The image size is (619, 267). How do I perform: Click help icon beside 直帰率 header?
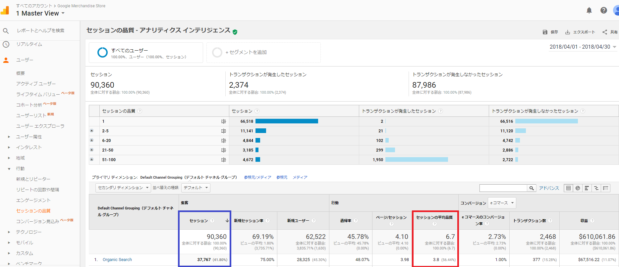click(x=356, y=221)
